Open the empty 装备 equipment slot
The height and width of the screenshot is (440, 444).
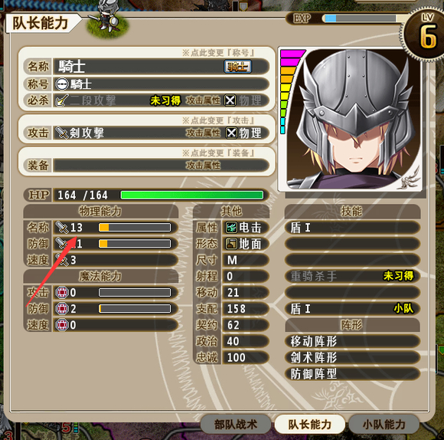[x=161, y=166]
